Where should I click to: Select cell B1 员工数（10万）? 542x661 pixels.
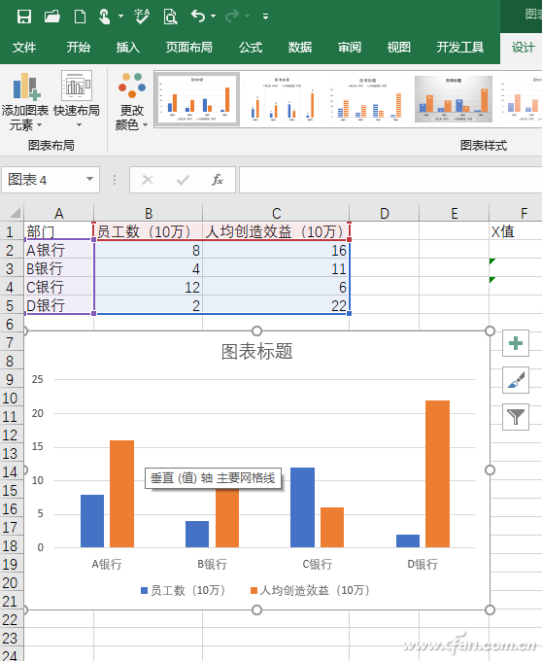pos(149,231)
